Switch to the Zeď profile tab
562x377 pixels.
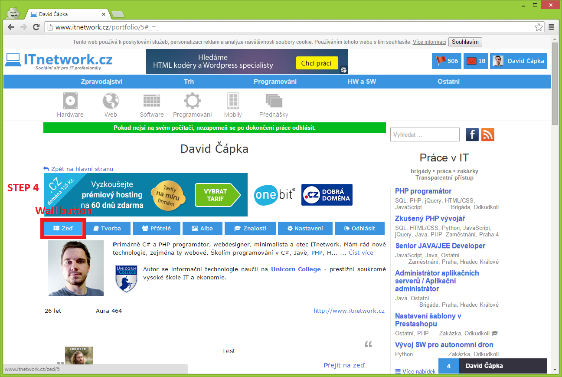point(63,228)
